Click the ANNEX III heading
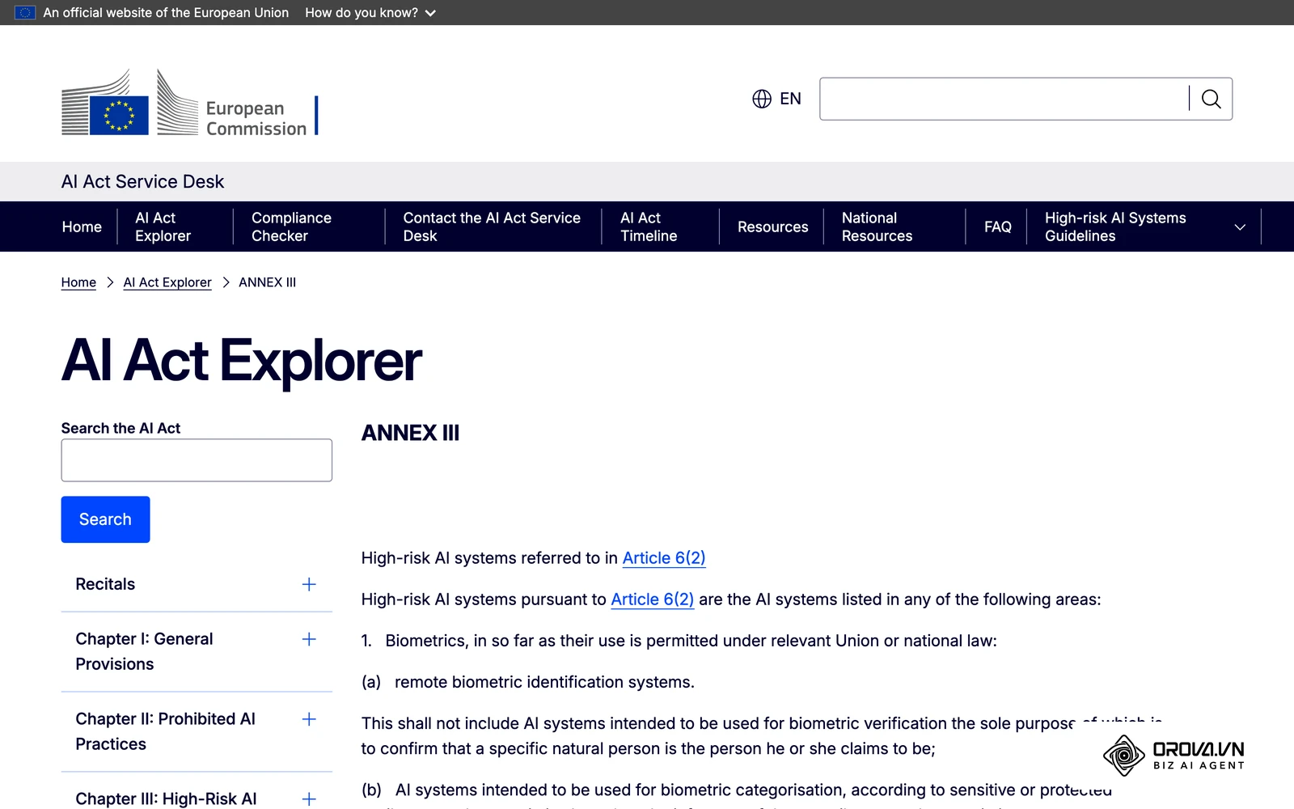Image resolution: width=1294 pixels, height=809 pixels. (410, 433)
